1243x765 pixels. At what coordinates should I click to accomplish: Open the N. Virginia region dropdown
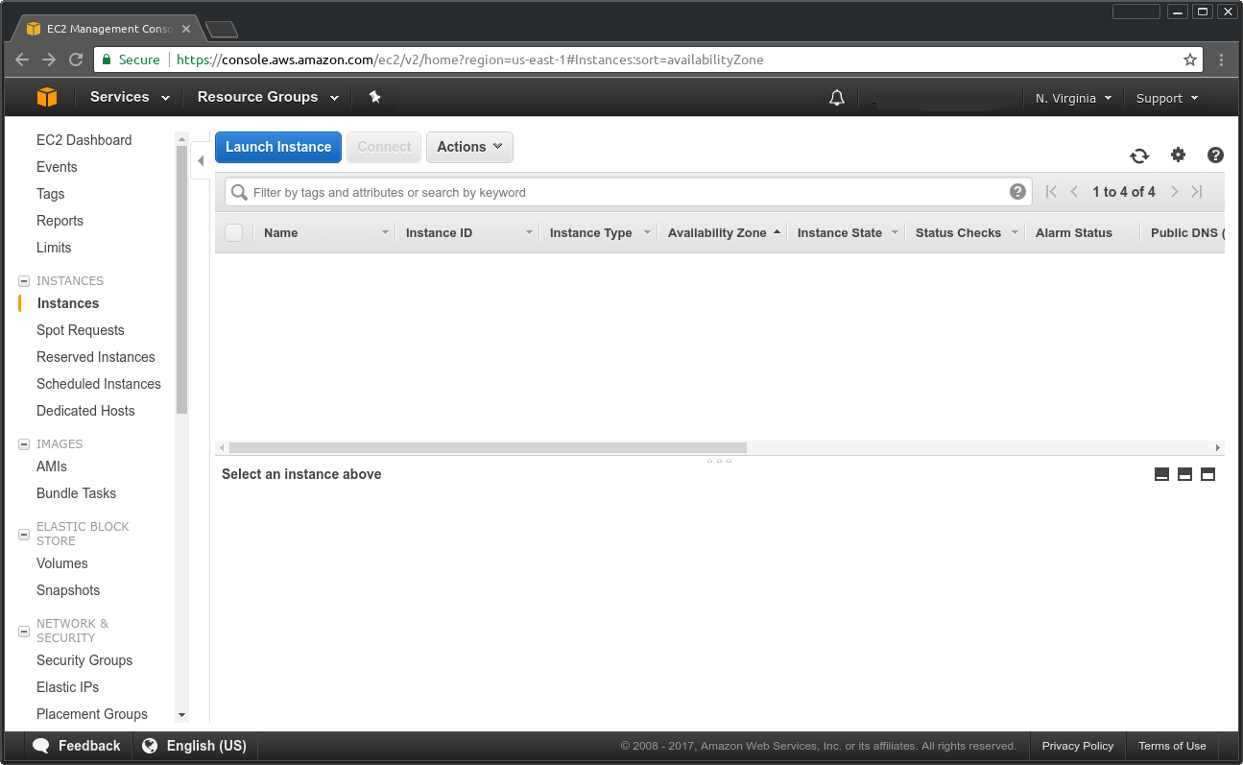(1072, 98)
